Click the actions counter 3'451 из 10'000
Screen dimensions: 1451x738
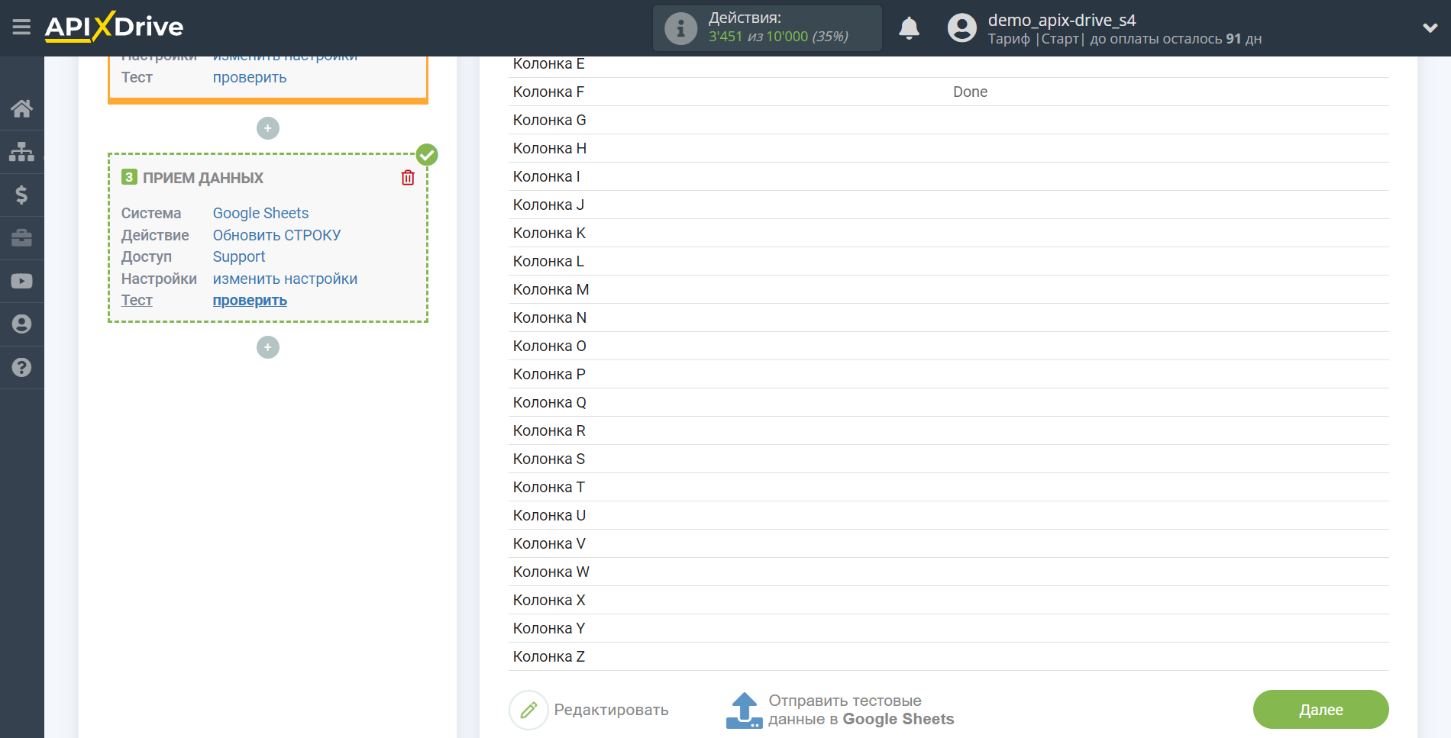[x=778, y=37]
